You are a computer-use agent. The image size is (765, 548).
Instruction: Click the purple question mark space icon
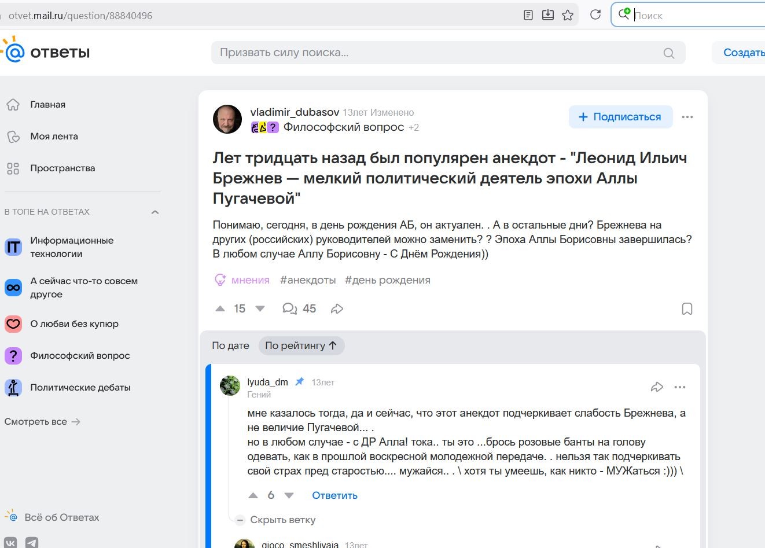click(x=13, y=356)
